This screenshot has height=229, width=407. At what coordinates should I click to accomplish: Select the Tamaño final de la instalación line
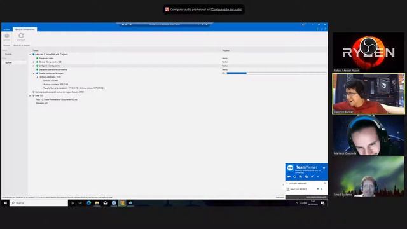click(74, 88)
